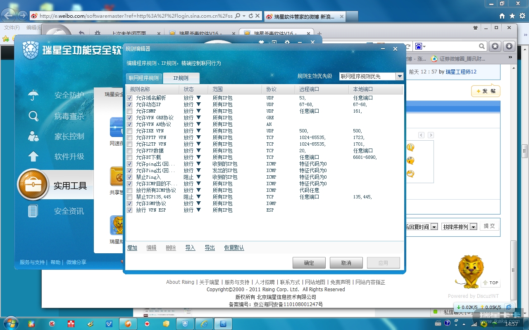This screenshot has width=529, height=330.
Task: Expand status dropdown for 禁止TCP135,445
Action: (199, 197)
